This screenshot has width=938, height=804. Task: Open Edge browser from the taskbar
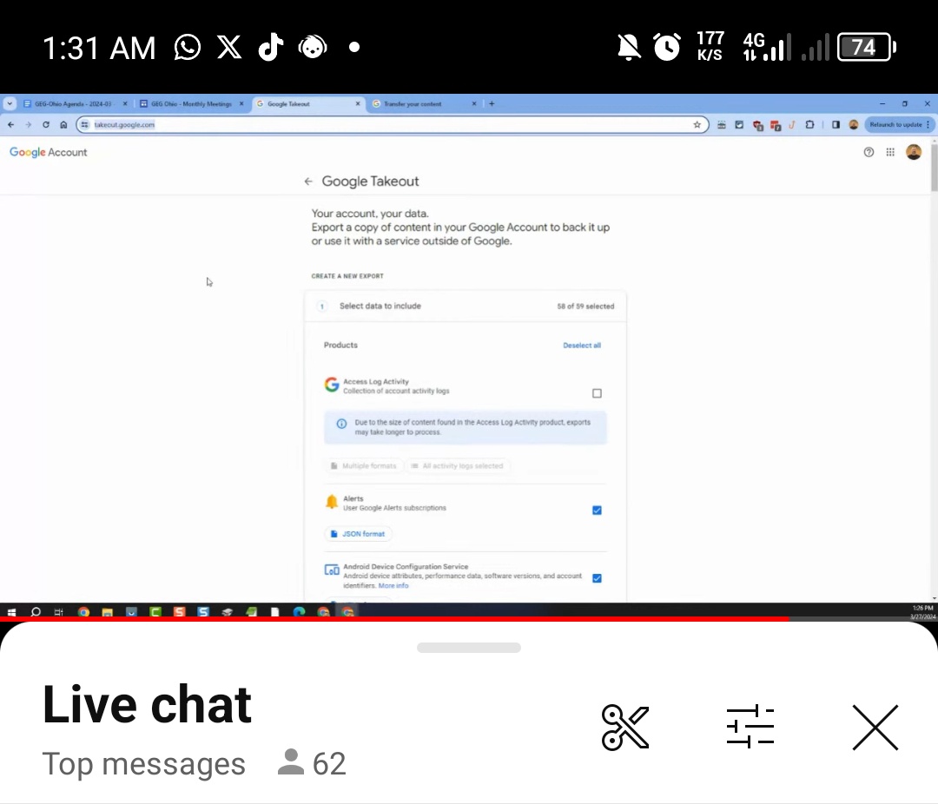pos(299,612)
